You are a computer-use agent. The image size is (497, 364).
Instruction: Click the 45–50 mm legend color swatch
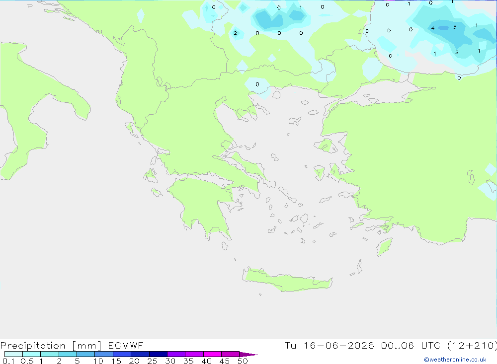[231, 354]
